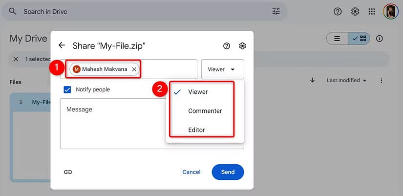Image resolution: width=403 pixels, height=196 pixels.
Task: Copy link using chain icon
Action: coord(68,172)
